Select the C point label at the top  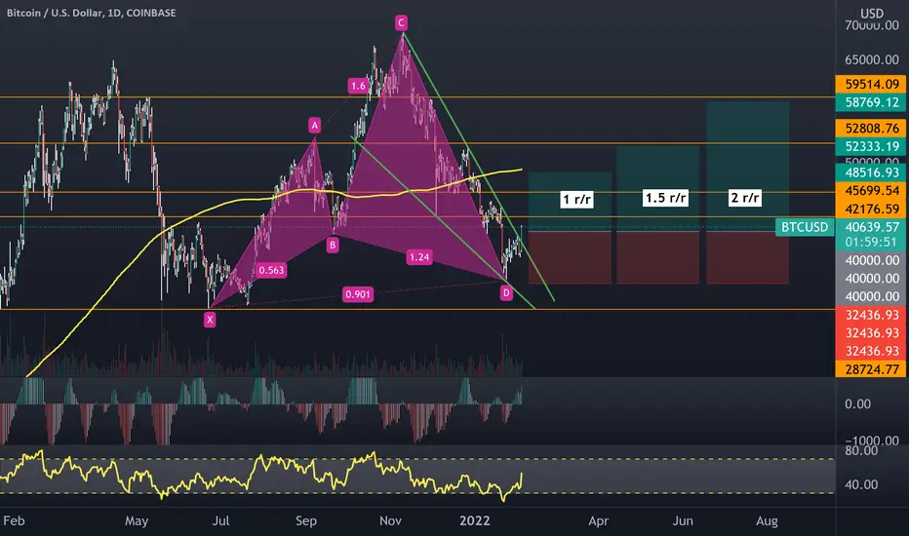(x=401, y=22)
